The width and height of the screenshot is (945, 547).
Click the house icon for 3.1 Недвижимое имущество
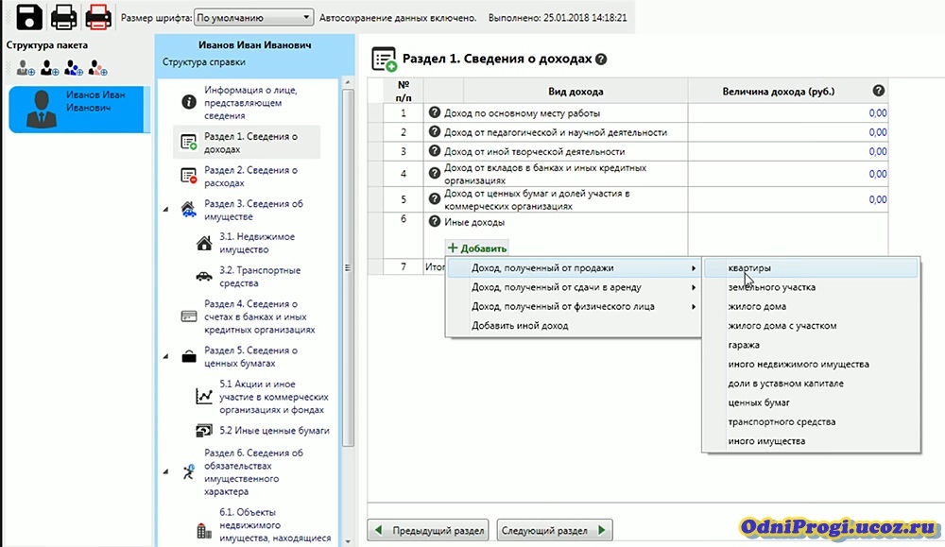pyautogui.click(x=204, y=244)
